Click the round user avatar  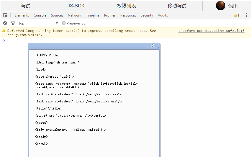220,6
